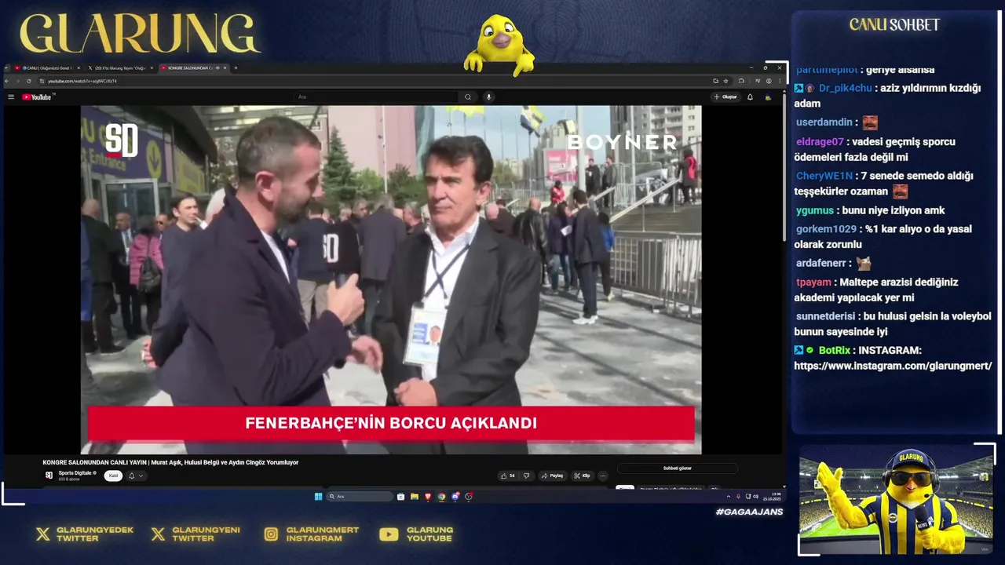The width and height of the screenshot is (1005, 565).
Task: Like the video with thumbs up
Action: tap(507, 476)
